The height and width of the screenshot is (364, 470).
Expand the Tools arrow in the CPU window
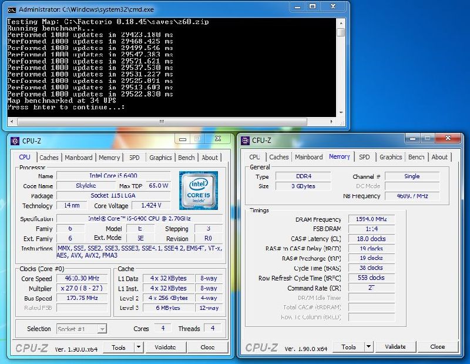[x=138, y=348]
